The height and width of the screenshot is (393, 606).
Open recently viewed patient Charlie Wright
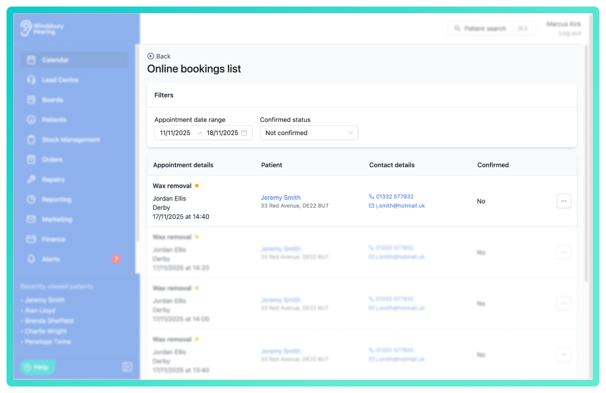46,331
